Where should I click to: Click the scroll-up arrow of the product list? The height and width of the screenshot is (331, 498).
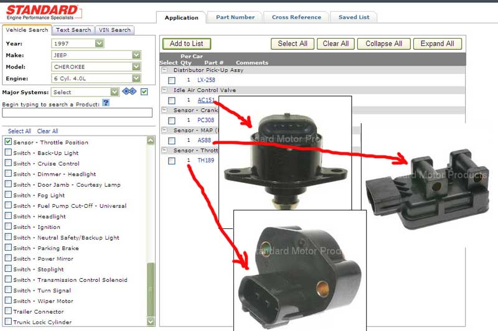coord(151,141)
